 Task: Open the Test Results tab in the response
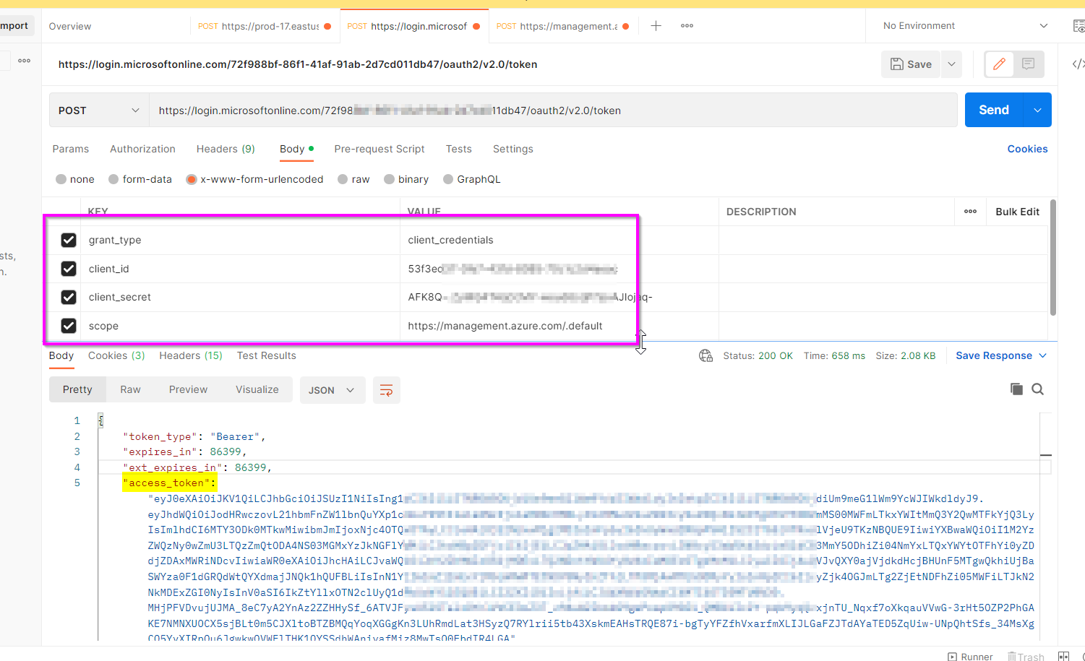(x=266, y=355)
